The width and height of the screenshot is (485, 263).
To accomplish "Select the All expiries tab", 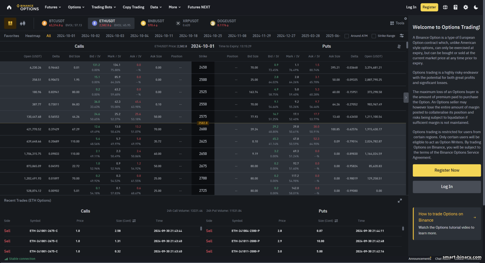I will click(x=48, y=36).
